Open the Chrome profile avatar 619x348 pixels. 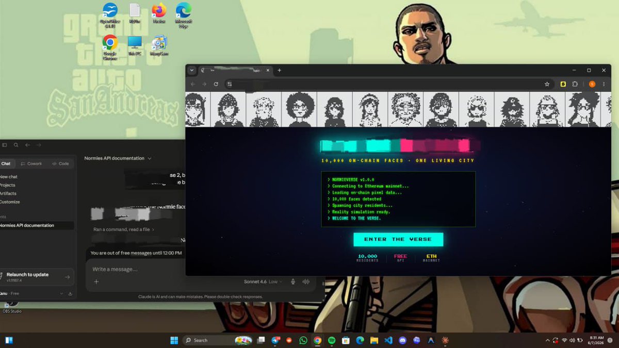[592, 84]
